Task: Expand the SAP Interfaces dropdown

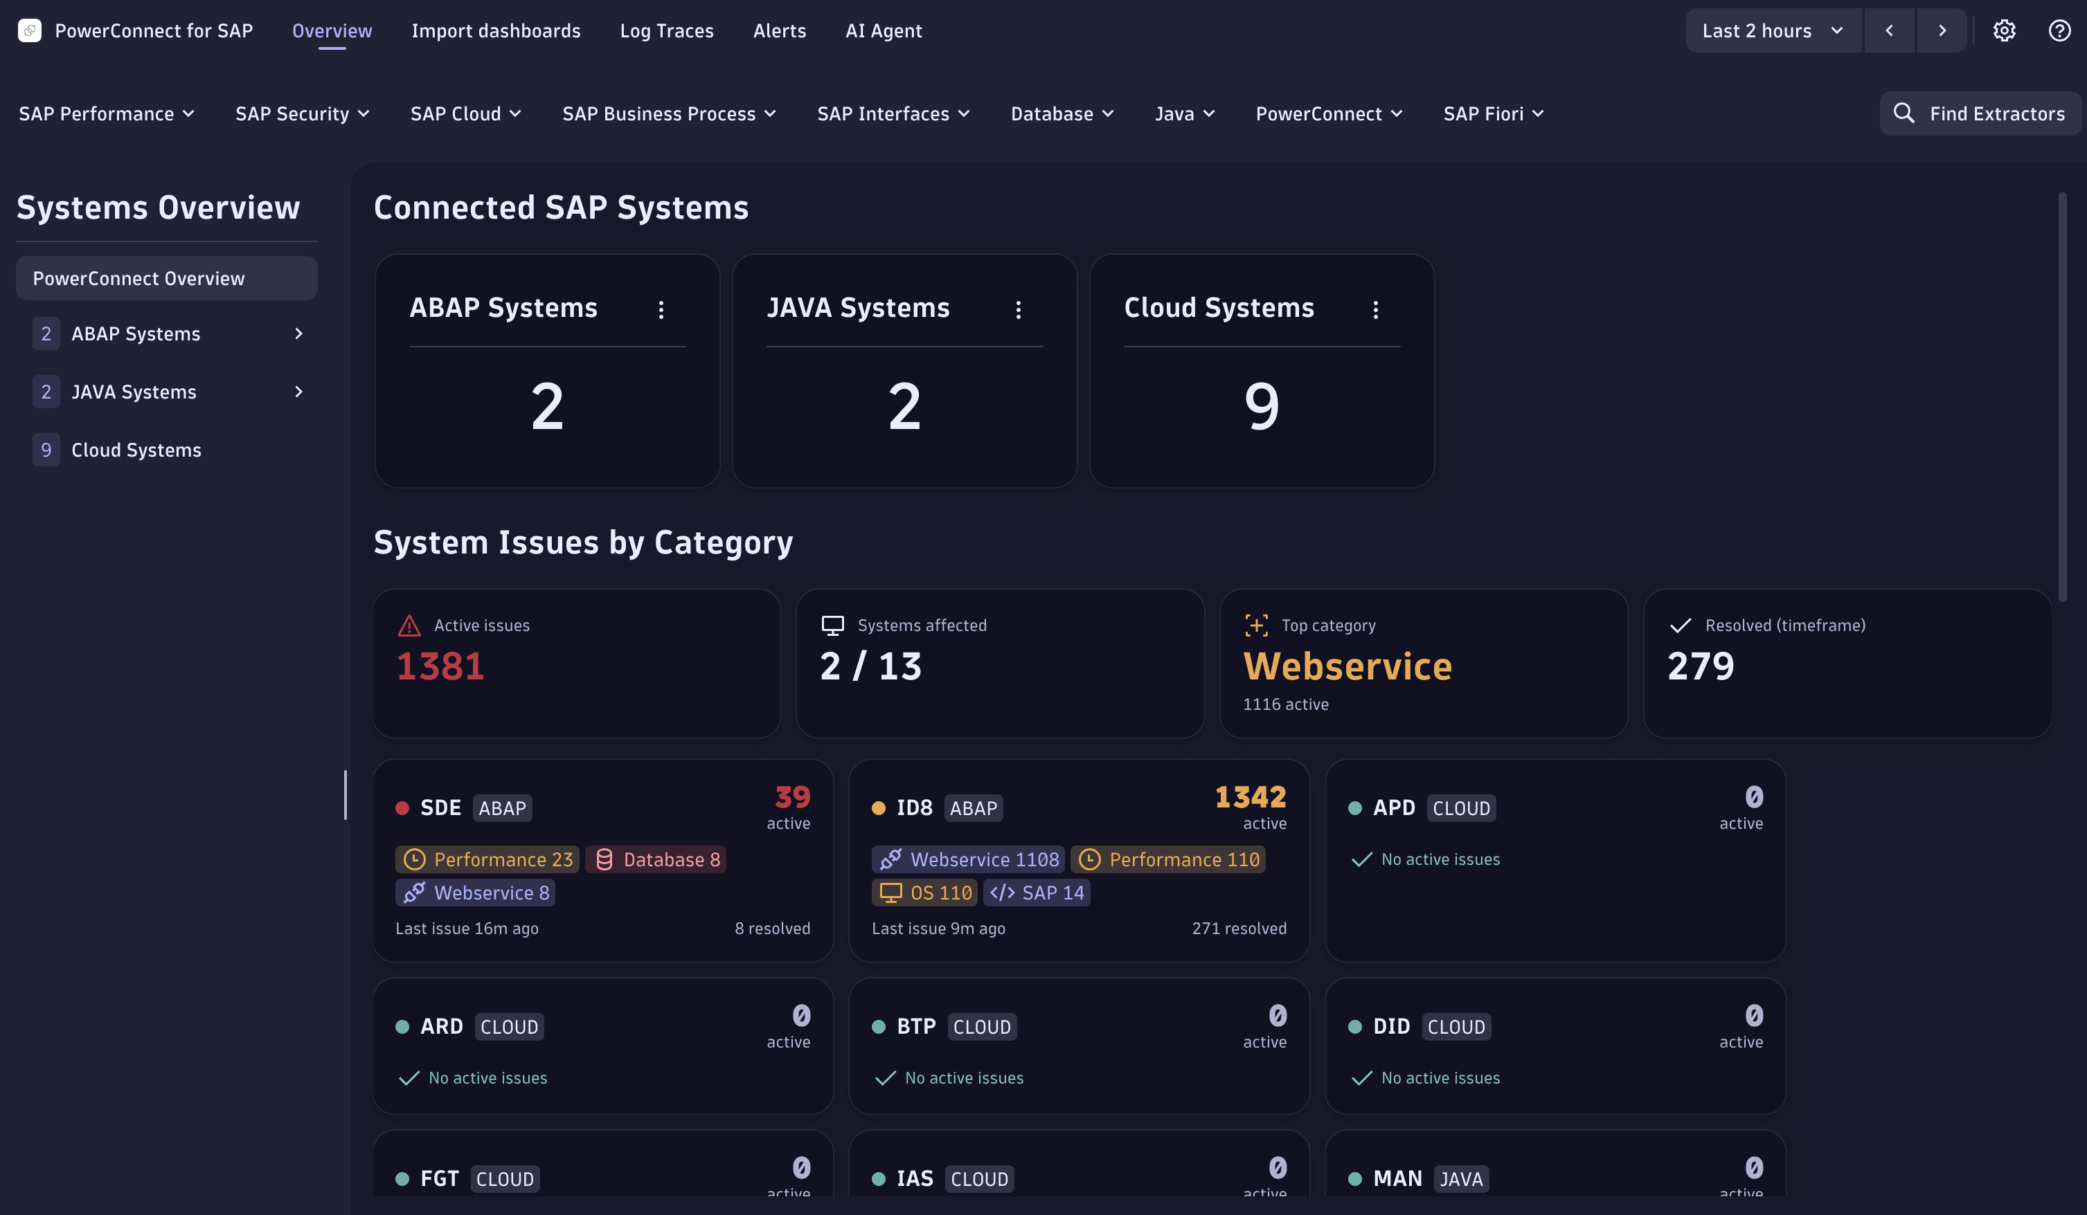Action: 894,113
